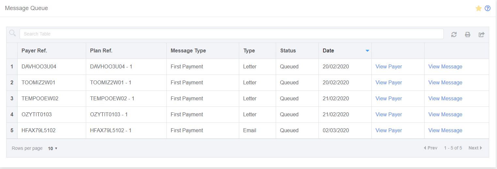View Message for OZYTIT0103
This screenshot has width=497, height=169.
click(445, 114)
